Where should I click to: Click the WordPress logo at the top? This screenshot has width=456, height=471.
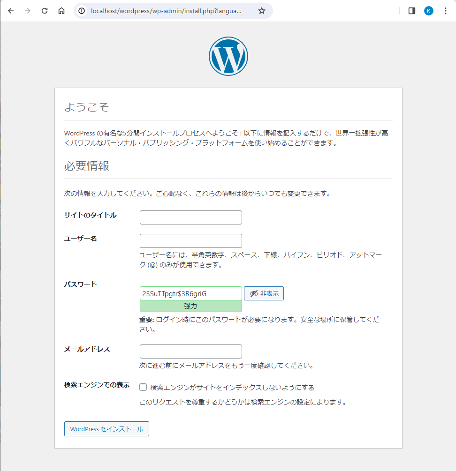point(228,56)
